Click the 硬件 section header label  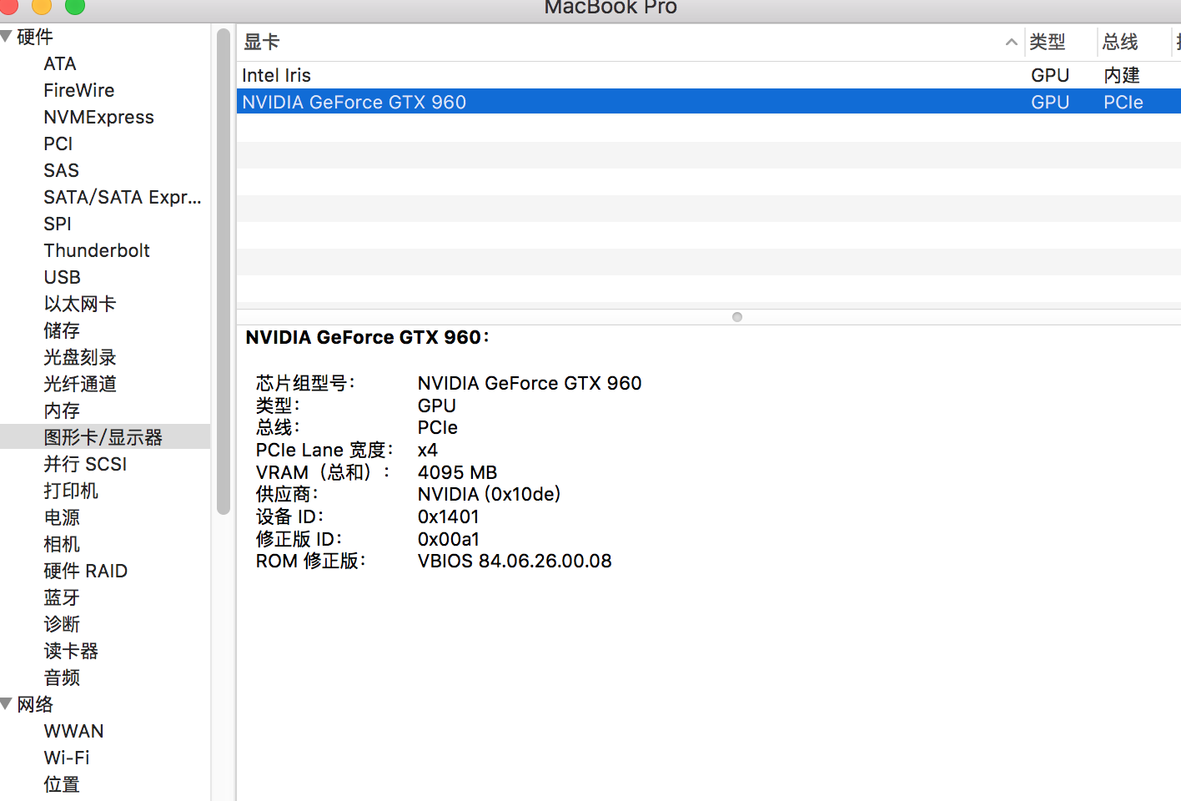35,38
